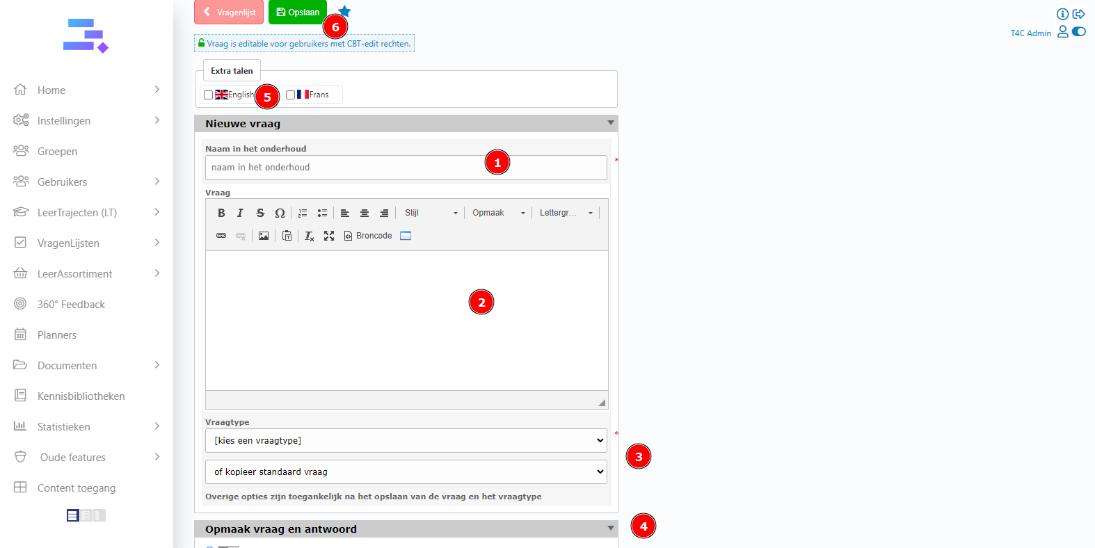Screen dimensions: 1095x548
Task: Toggle bold formatting in the Vraag editor
Action: (221, 213)
